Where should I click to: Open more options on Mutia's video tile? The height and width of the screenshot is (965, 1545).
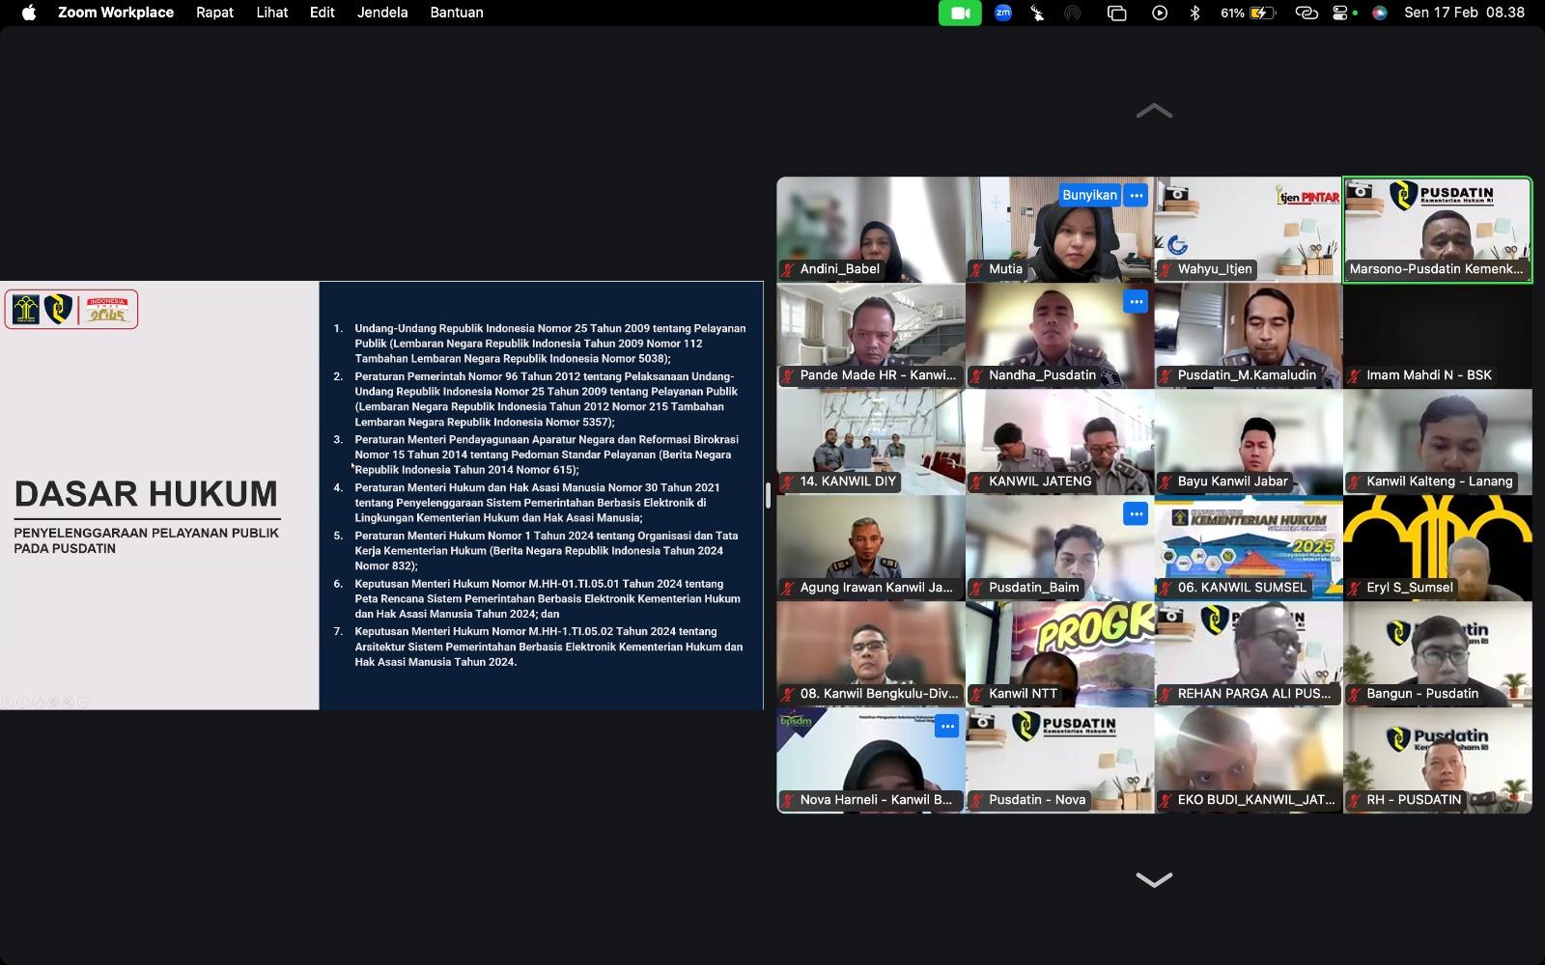click(x=1137, y=195)
